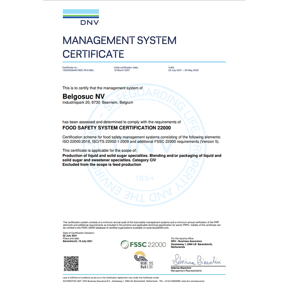Select the Belgosuc NV company name

[x=80, y=96]
